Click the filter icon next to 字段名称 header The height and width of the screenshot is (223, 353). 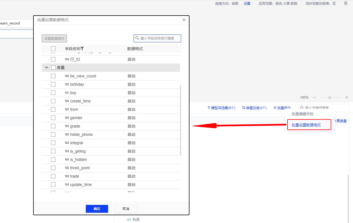pos(83,48)
